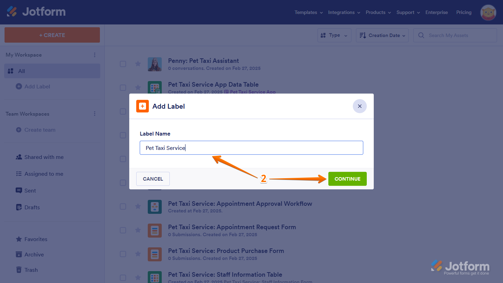This screenshot has height=283, width=503.
Task: Open the Creation Date sort dropdown
Action: [382, 35]
